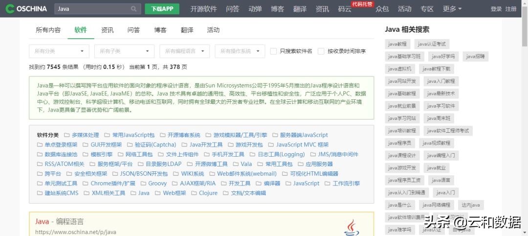Expand the 所有编程语言 dropdown
The width and height of the screenshot is (528, 236).
[185, 51]
